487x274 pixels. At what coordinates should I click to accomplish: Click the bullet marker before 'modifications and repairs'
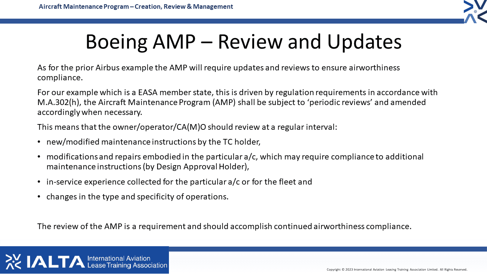[39, 157]
